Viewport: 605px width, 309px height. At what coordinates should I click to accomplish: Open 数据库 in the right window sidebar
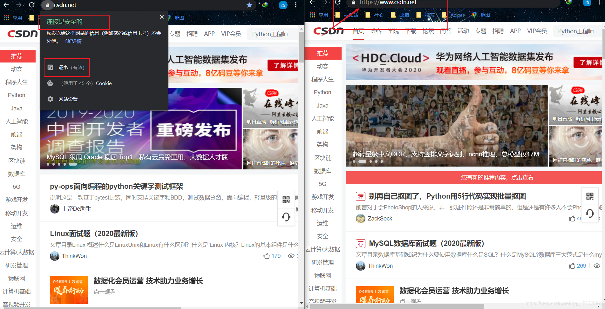click(x=323, y=171)
